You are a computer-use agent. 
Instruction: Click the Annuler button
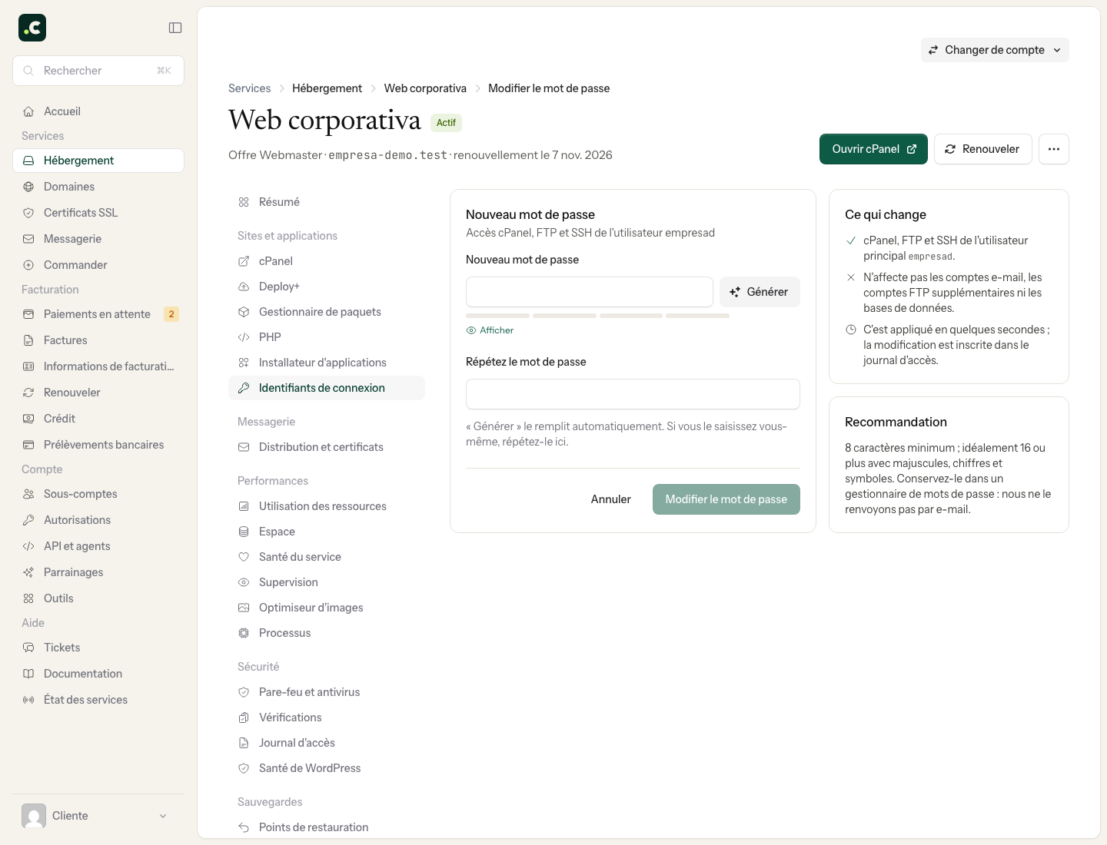pyautogui.click(x=611, y=499)
